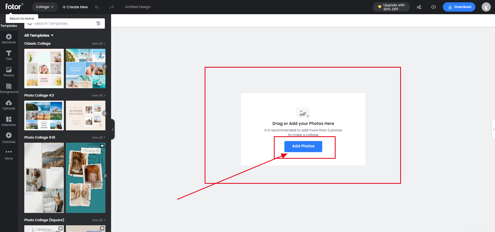Screen dimensions: 495x232
Task: Click the Fotor logo to return home
Action: point(14,6)
